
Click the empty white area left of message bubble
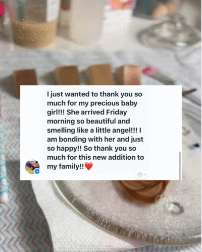pos(32,122)
